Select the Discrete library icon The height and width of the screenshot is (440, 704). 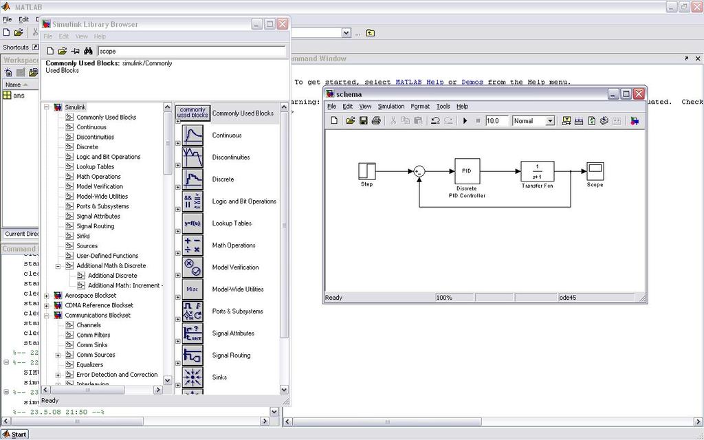click(192, 179)
